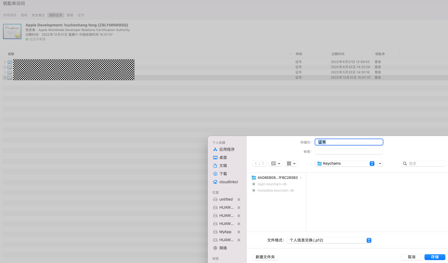Click the 标签 tags field
Viewport: 448px width, 263px height.
tap(349, 152)
